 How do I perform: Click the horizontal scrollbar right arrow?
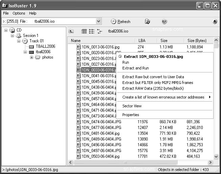(x=211, y=162)
